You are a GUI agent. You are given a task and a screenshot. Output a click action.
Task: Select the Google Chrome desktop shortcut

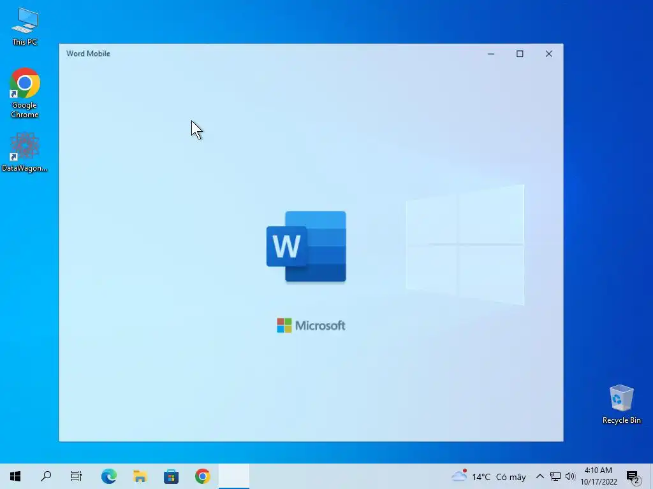[25, 93]
